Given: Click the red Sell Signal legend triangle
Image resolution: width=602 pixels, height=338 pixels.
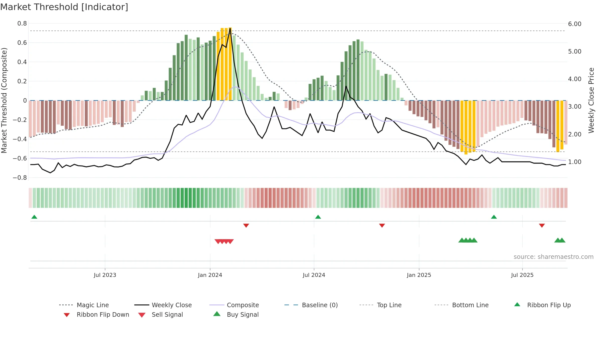Looking at the screenshot, I should 142,315.
